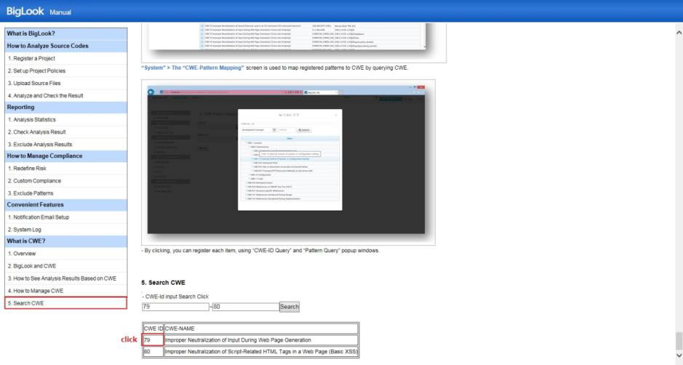The height and width of the screenshot is (365, 683).
Task: Open '3. Upload Source Files' page
Action: click(65, 83)
